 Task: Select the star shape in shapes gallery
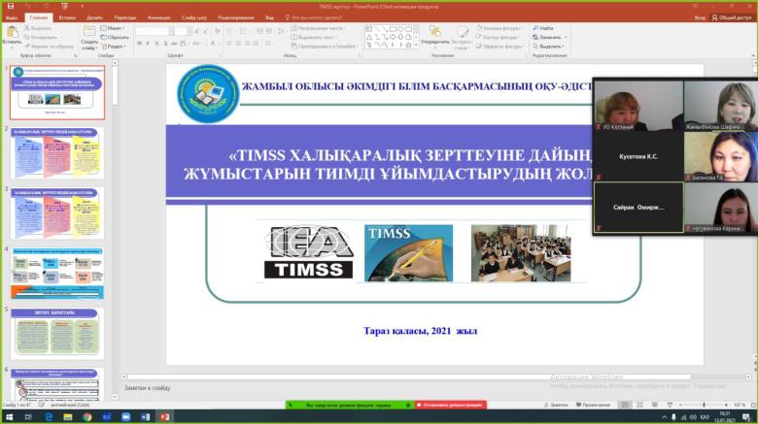pos(408,45)
